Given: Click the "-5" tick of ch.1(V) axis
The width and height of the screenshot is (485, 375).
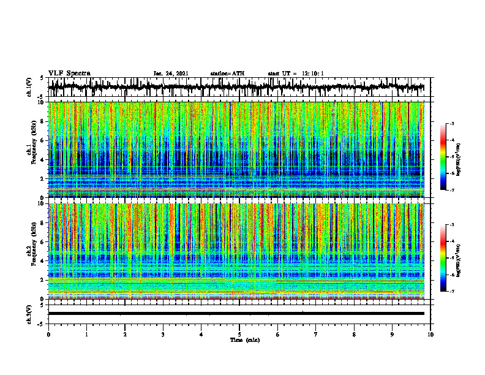Looking at the screenshot, I should pos(41,96).
